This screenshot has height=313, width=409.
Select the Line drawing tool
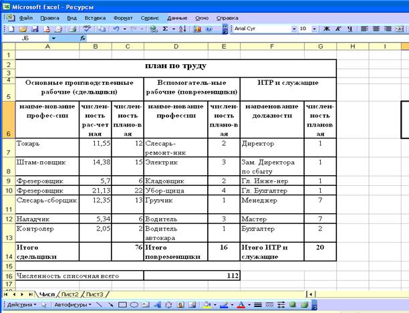[x=99, y=305]
